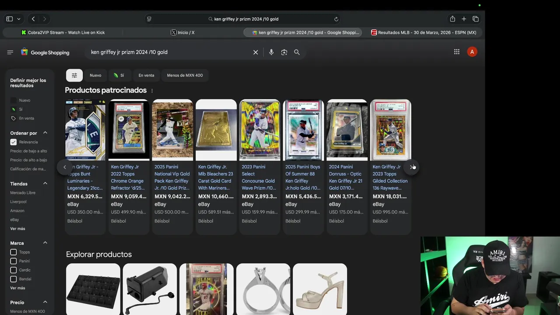Select sidebar Sí leaf filter

(17, 109)
